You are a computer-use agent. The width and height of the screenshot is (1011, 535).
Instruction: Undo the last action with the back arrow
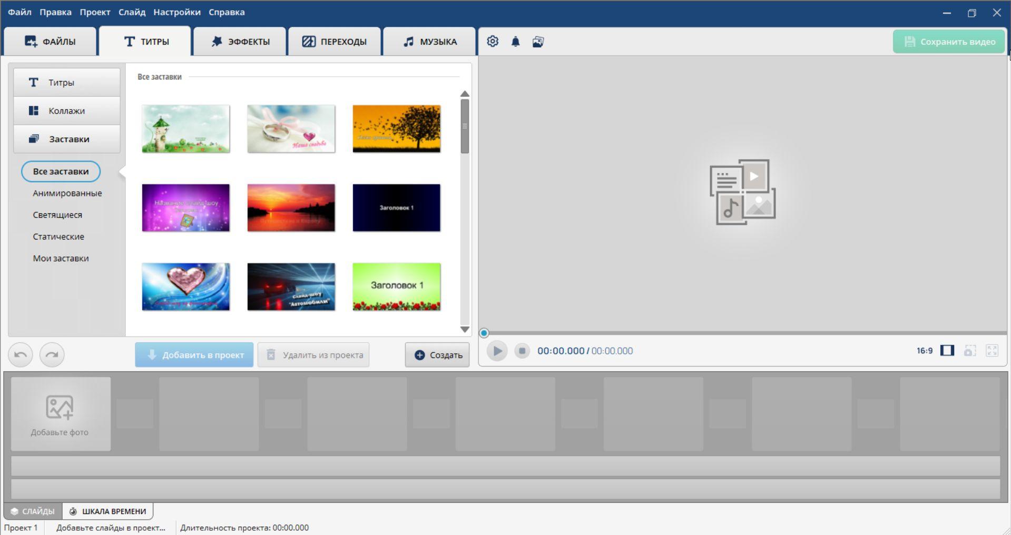click(21, 354)
